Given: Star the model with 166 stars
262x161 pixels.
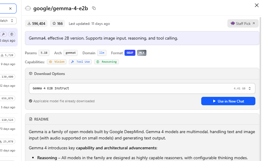Looking at the screenshot, I should pyautogui.click(x=57, y=23).
